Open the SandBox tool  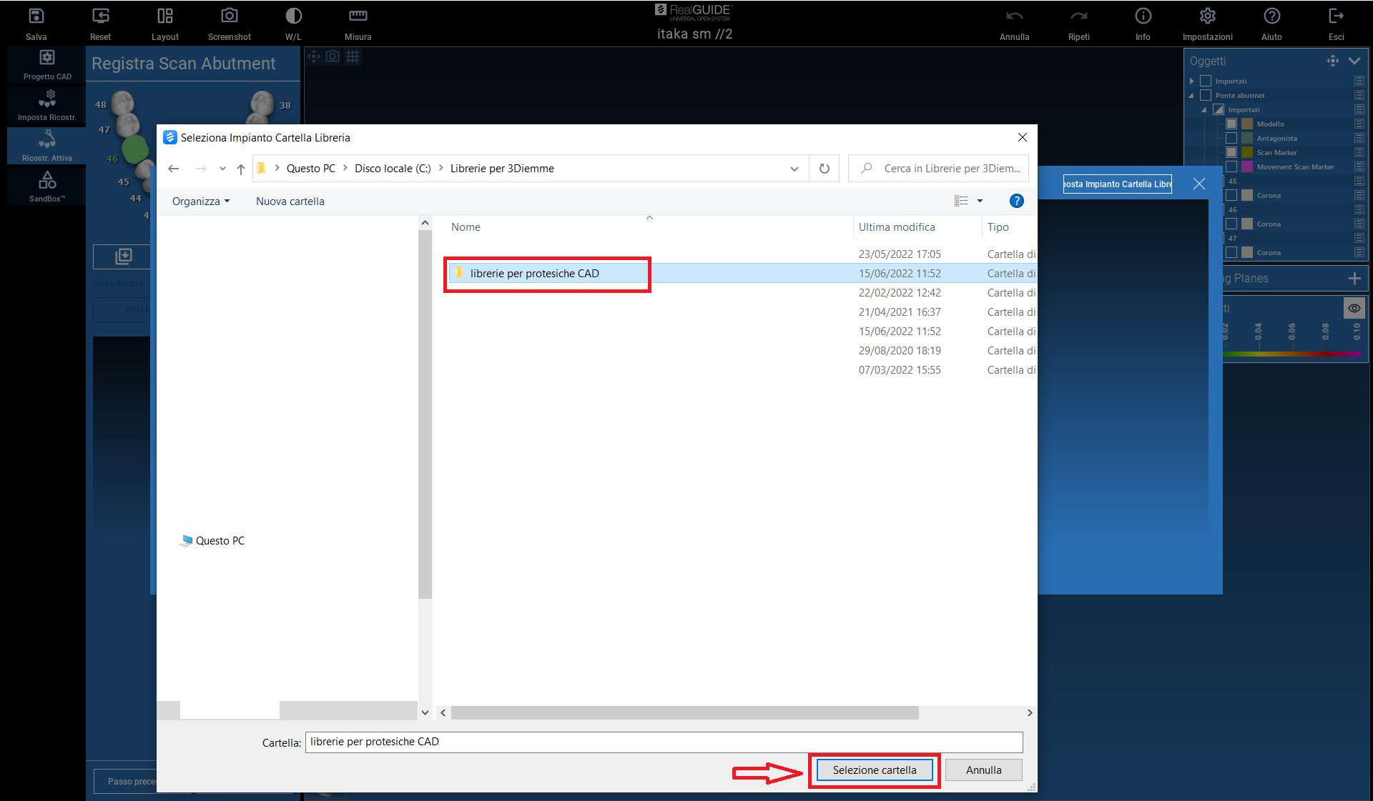point(47,180)
